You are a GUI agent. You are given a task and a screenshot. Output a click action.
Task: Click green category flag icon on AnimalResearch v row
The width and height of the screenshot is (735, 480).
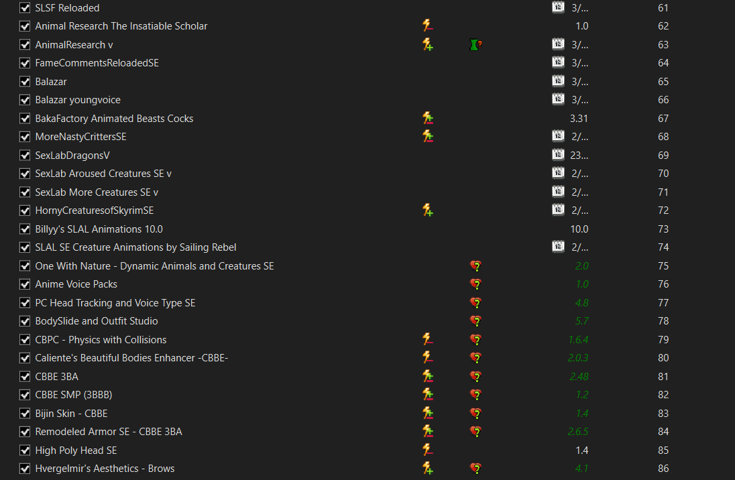tap(475, 44)
